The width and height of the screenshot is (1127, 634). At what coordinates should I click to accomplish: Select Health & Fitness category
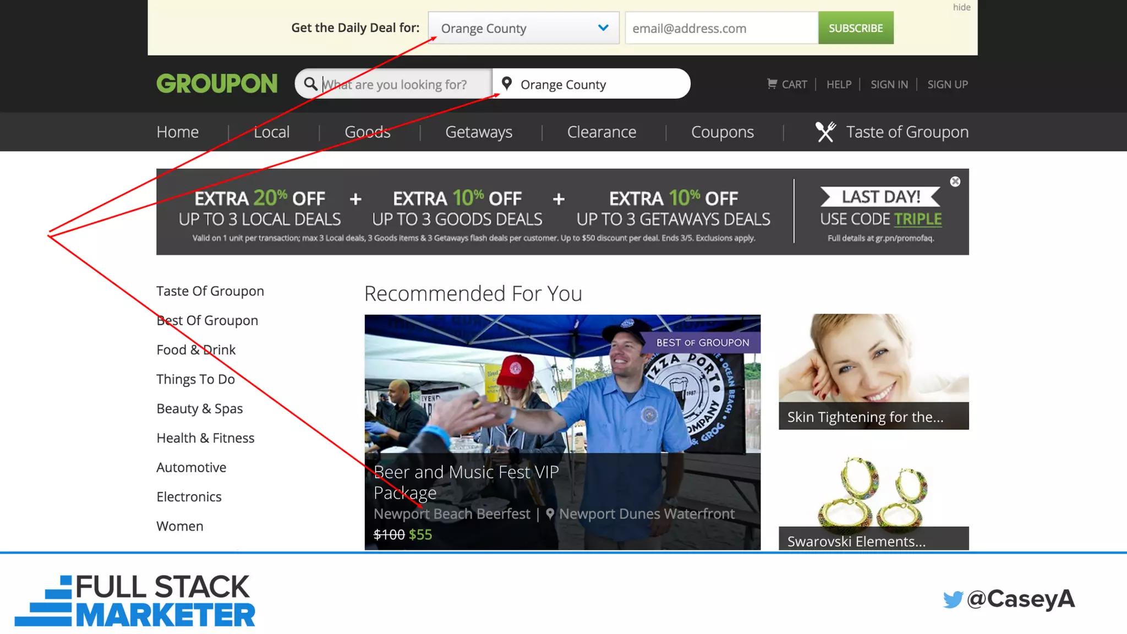[205, 438]
